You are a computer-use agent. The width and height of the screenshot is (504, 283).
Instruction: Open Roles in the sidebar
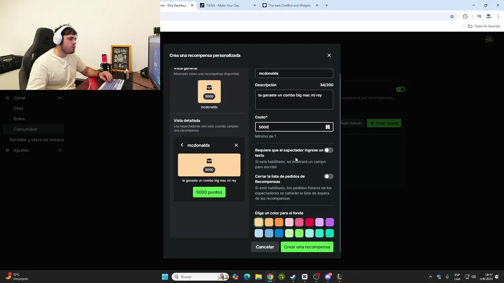19,119
